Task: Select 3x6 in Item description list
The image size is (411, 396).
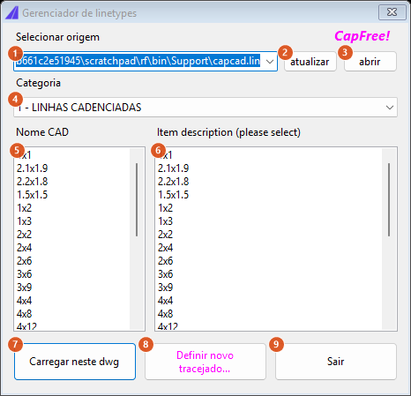Action: coord(268,274)
